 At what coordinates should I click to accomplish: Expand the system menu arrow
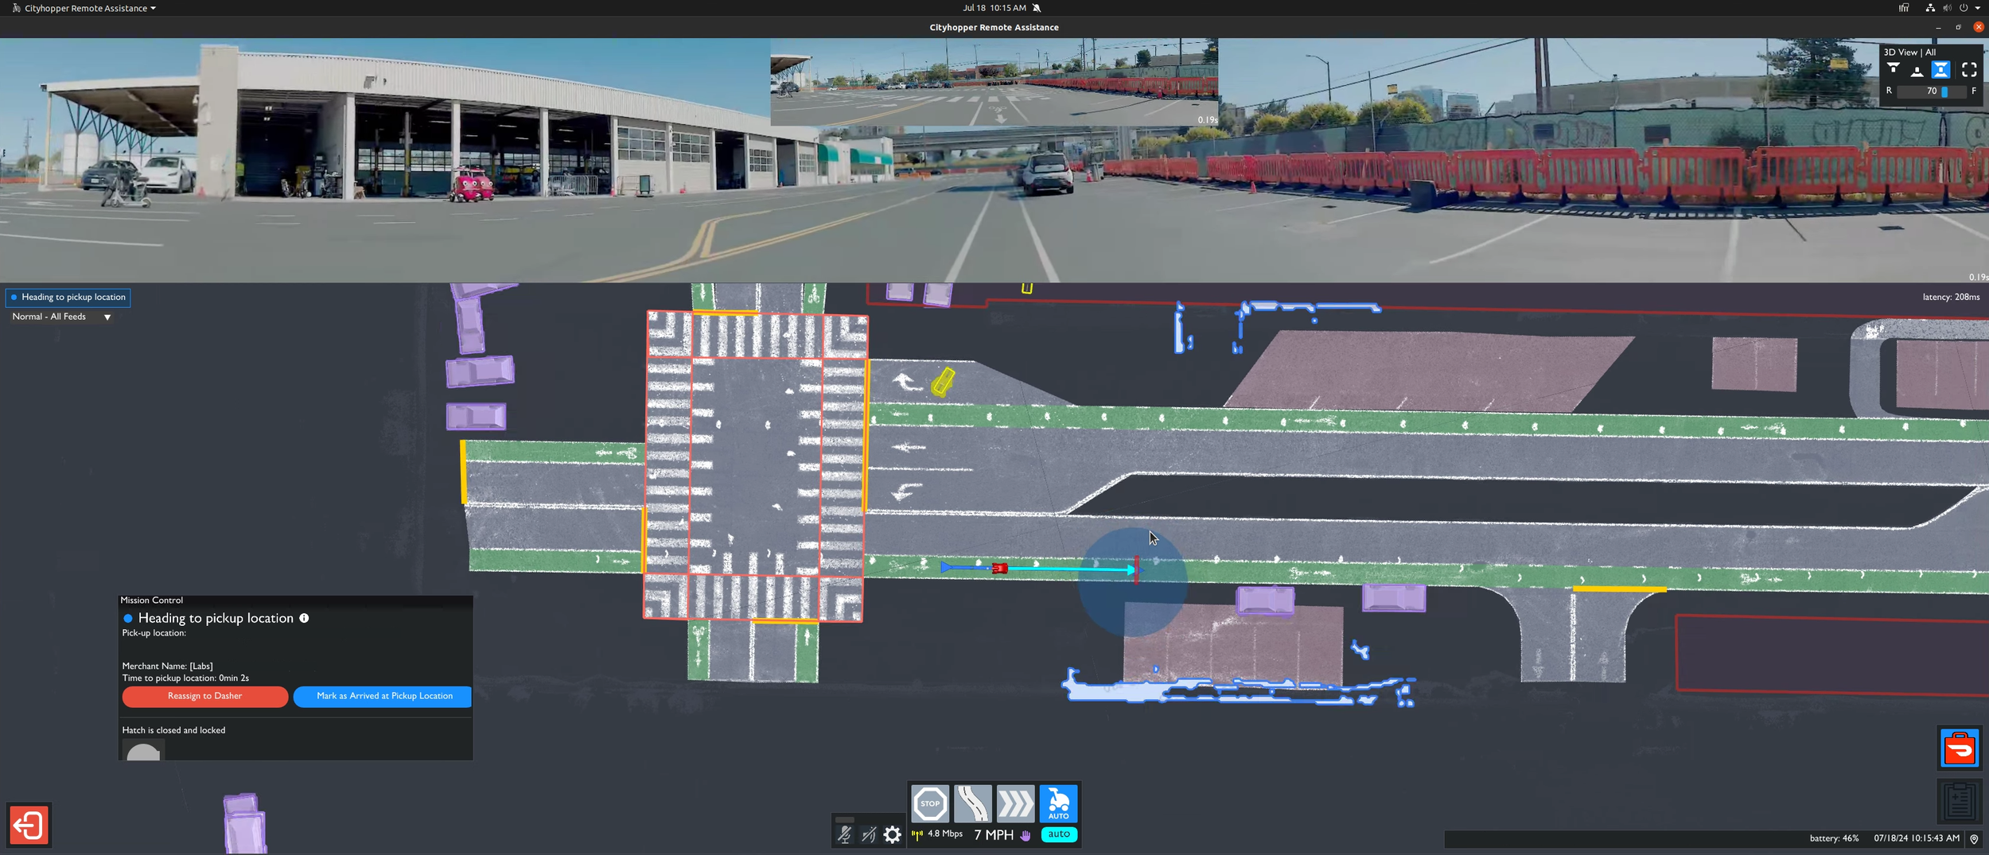(1978, 8)
